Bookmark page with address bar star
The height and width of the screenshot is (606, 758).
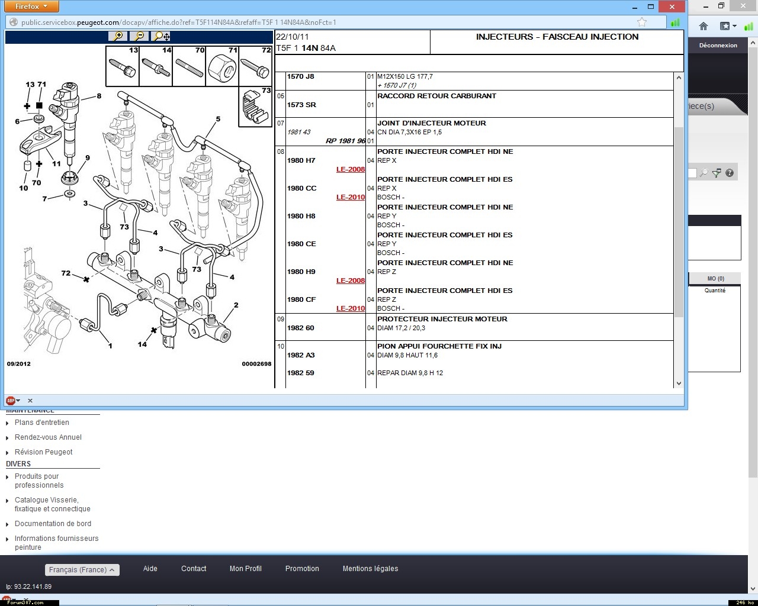[642, 22]
